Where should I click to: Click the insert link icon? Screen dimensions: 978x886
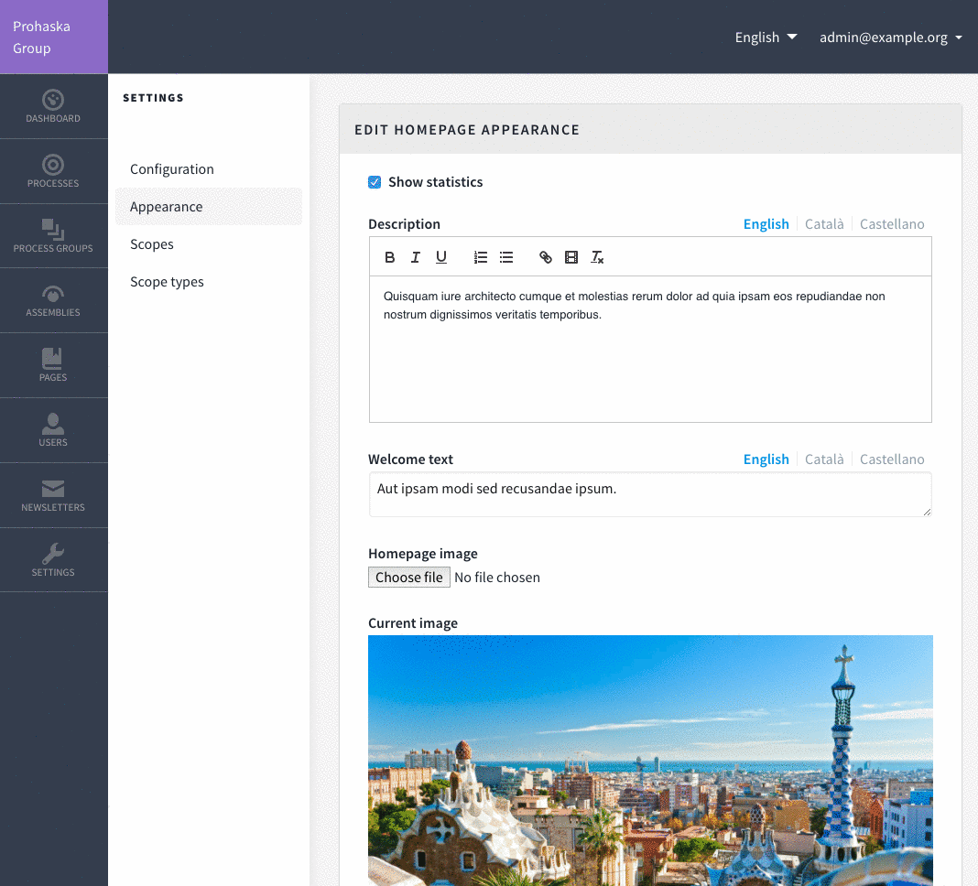(546, 257)
